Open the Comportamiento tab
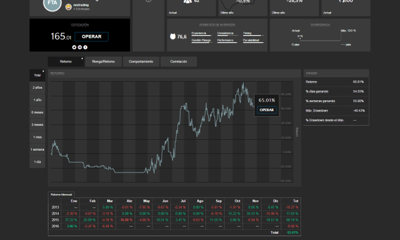 (141, 61)
